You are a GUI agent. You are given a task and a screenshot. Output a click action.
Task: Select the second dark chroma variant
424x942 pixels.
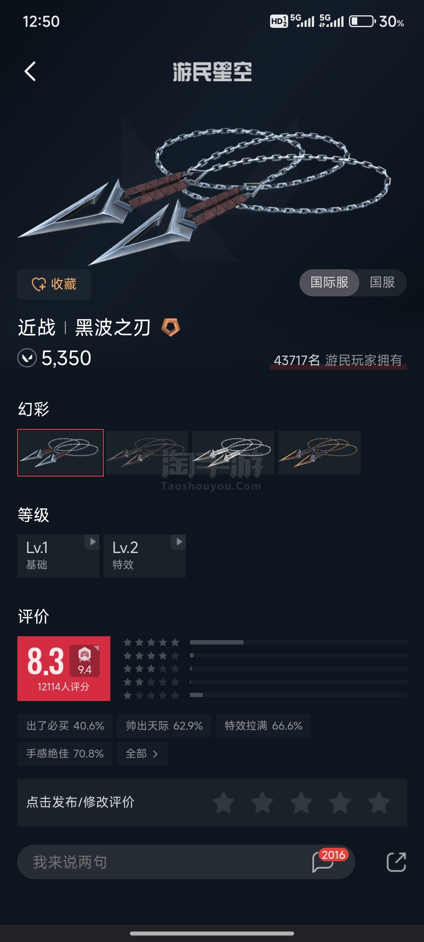click(x=147, y=453)
